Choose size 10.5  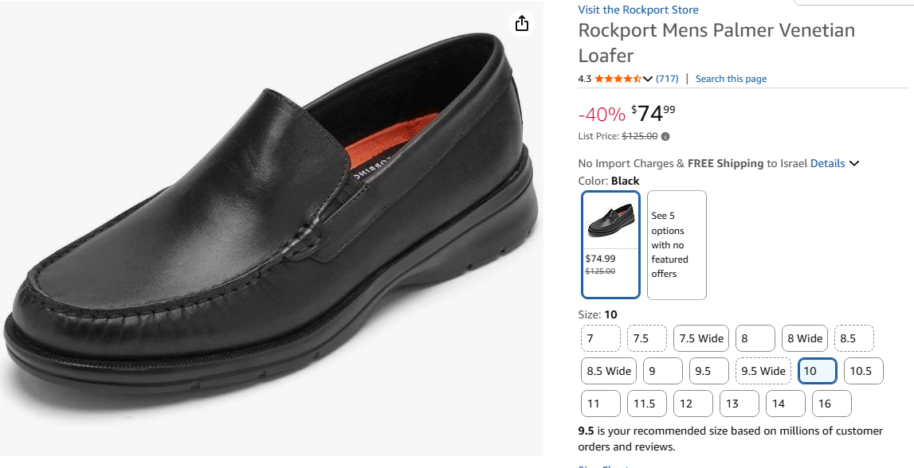[x=863, y=371]
